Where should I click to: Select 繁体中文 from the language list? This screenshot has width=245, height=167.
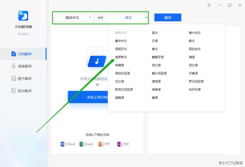pyautogui.click(x=121, y=41)
